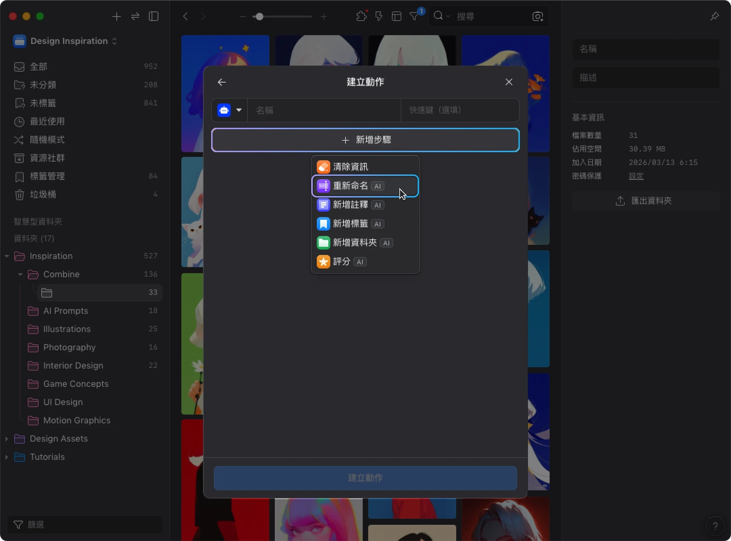The image size is (731, 541).
Task: Click the thumbnail size slider handle
Action: coord(259,16)
